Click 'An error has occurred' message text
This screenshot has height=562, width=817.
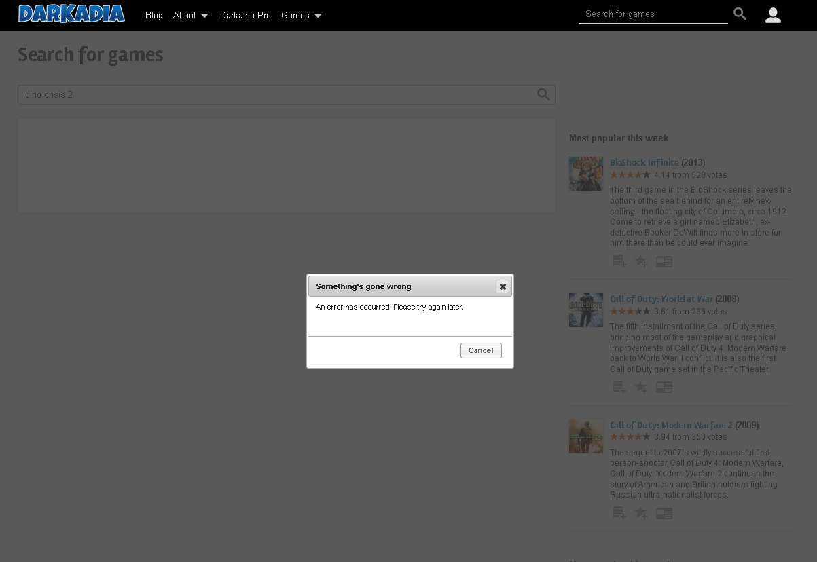click(389, 307)
